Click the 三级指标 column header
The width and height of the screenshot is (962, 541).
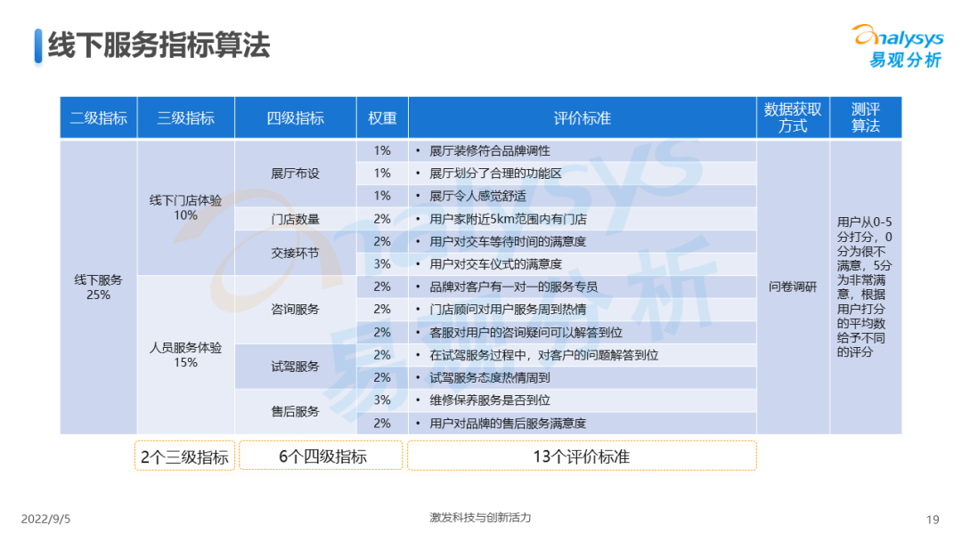coord(185,118)
